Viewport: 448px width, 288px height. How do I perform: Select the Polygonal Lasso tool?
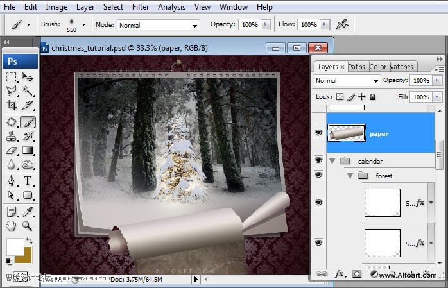pyautogui.click(x=12, y=91)
